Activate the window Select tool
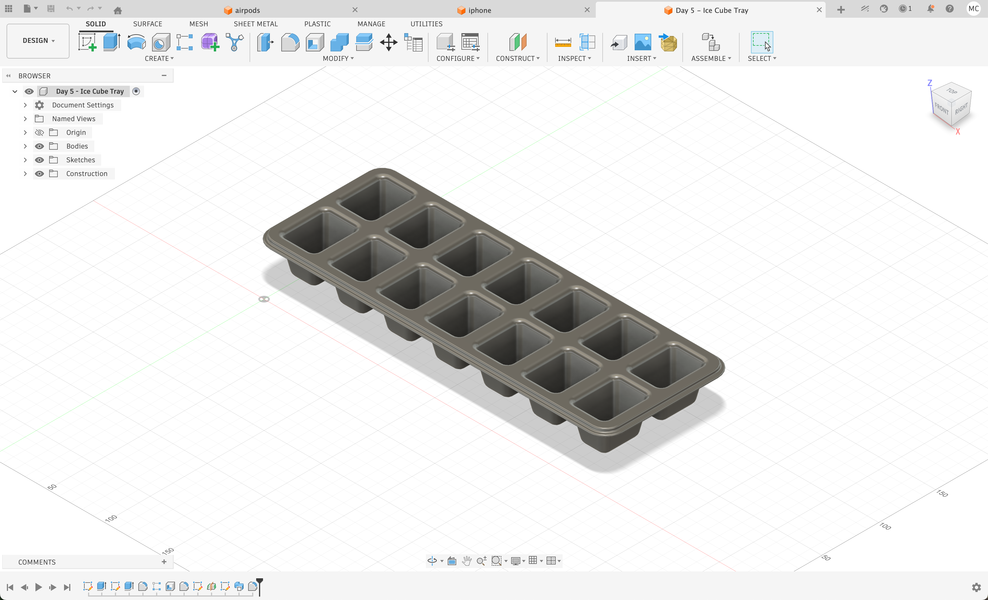 pos(762,42)
